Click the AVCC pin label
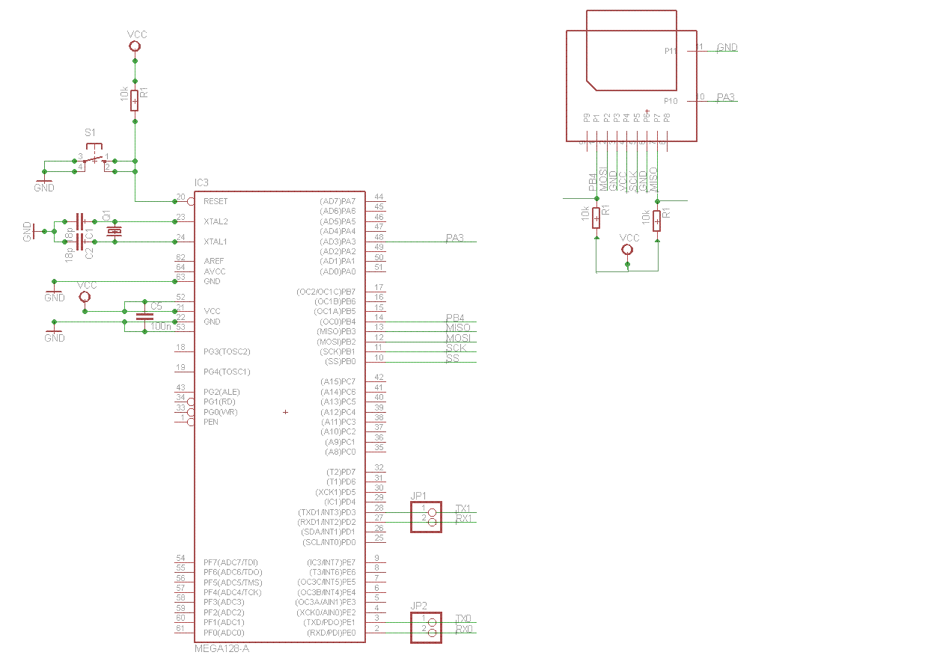This screenshot has height=661, width=925. (213, 271)
